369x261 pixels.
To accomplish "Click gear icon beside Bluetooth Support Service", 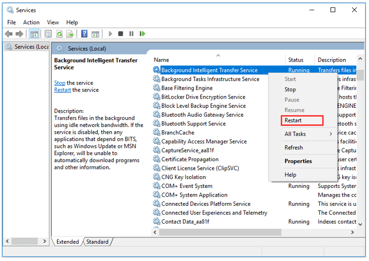I will [x=156, y=123].
